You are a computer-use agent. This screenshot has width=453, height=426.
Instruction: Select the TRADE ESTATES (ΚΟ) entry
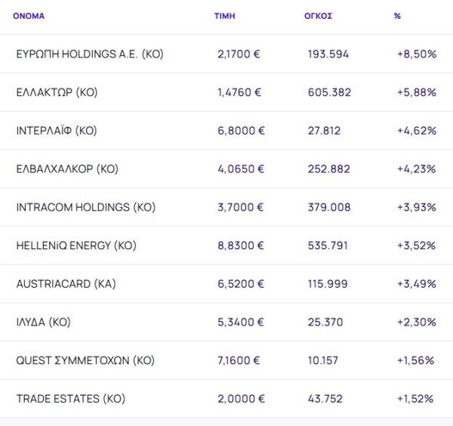(70, 399)
